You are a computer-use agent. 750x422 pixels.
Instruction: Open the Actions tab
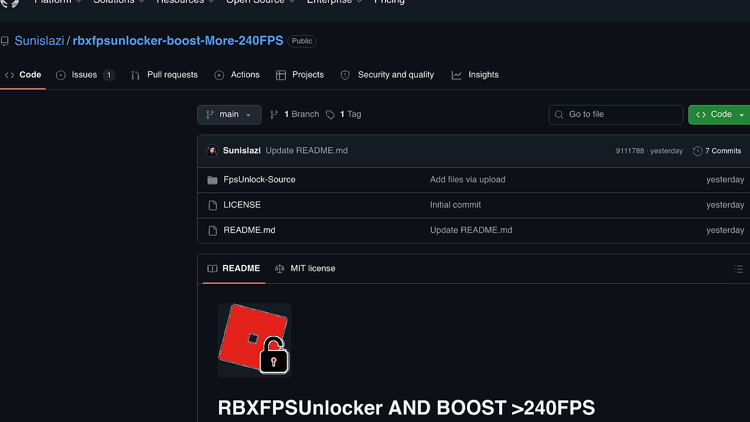[x=237, y=74]
